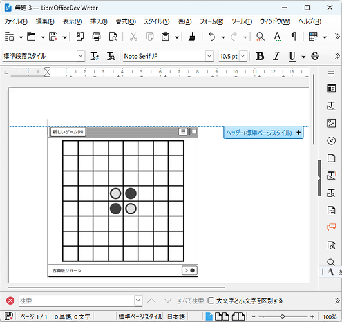Toggle match case checkbox in find bar
Screen dimensions: 342x322
click(x=211, y=300)
